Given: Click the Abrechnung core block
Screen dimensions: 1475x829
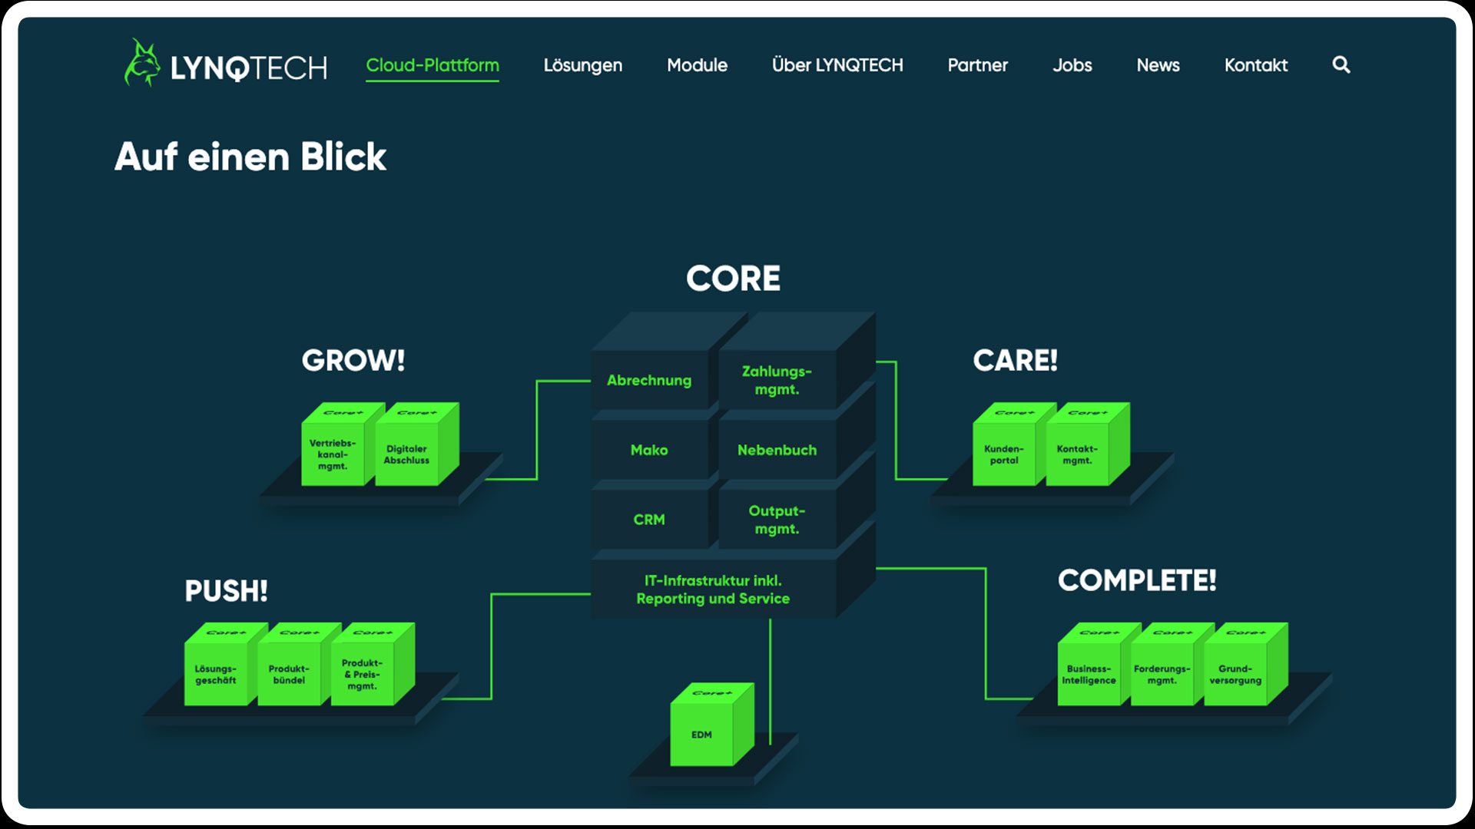Looking at the screenshot, I should 649,381.
